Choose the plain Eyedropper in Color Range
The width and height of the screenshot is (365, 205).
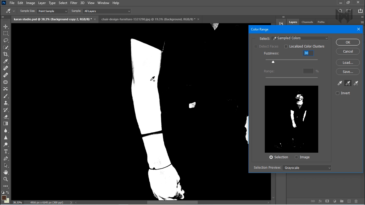tap(340, 83)
